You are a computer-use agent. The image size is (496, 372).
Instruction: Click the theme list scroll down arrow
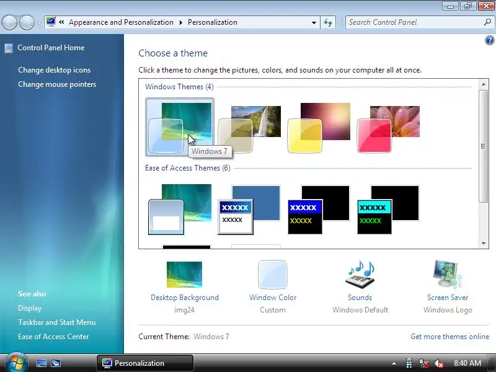tap(484, 243)
